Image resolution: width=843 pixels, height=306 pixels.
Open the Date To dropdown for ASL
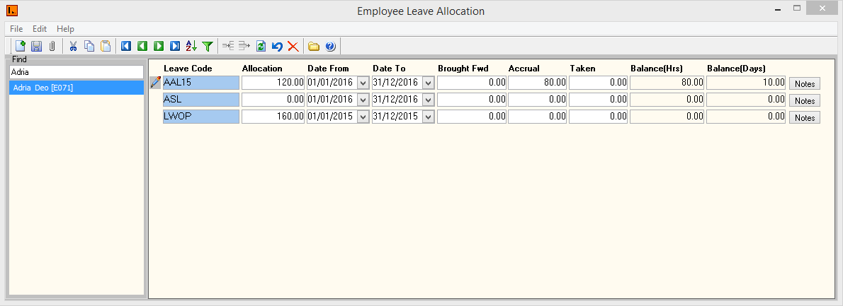[428, 100]
